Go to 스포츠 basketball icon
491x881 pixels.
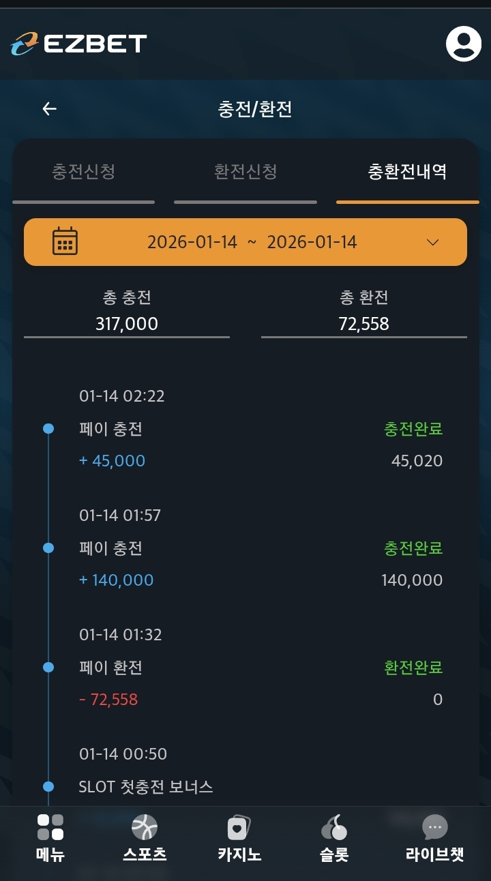[145, 827]
